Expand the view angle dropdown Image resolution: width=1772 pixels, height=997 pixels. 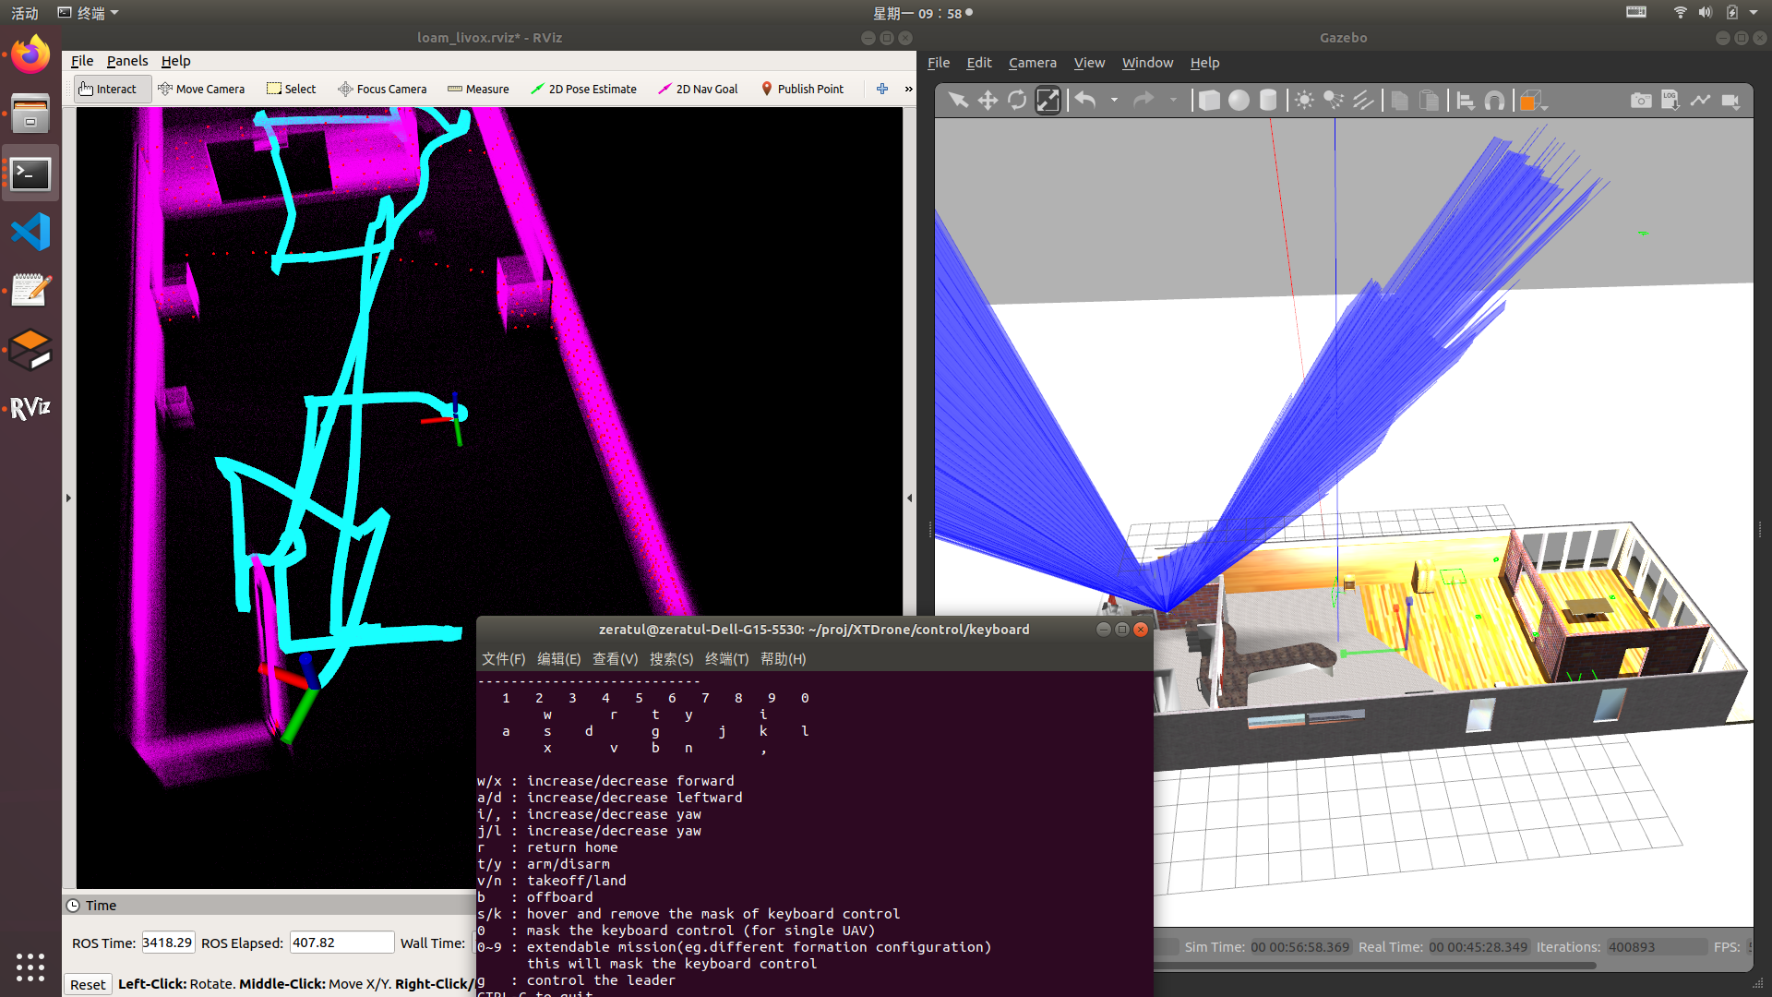pyautogui.click(x=1545, y=107)
